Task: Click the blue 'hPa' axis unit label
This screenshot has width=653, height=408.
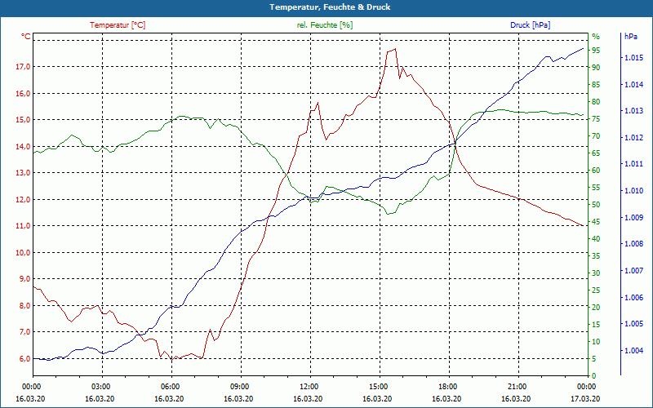Action: 631,37
